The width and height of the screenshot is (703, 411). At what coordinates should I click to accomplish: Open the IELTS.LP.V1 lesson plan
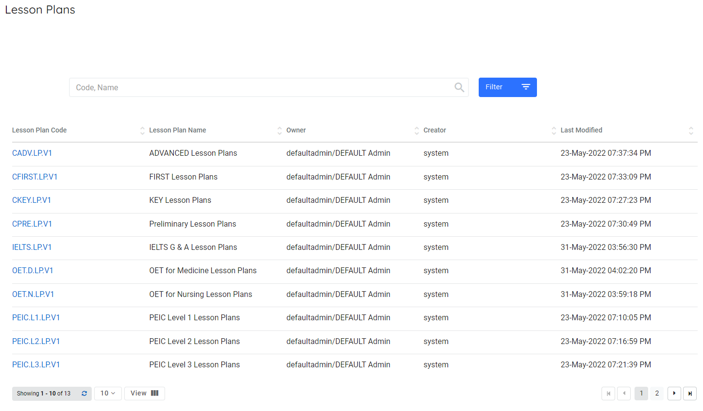[x=32, y=247]
